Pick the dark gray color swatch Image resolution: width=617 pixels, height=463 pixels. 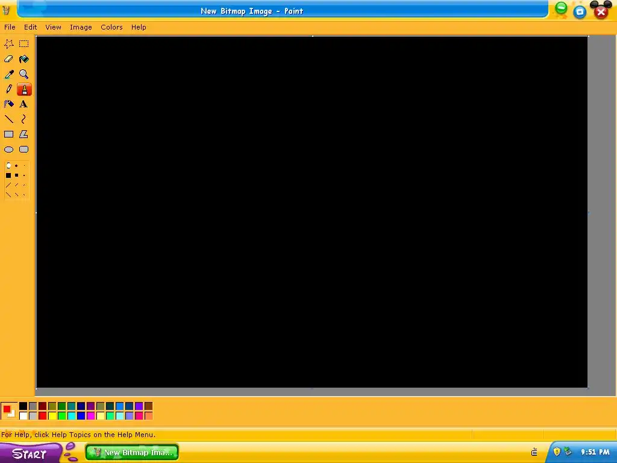pyautogui.click(x=33, y=406)
